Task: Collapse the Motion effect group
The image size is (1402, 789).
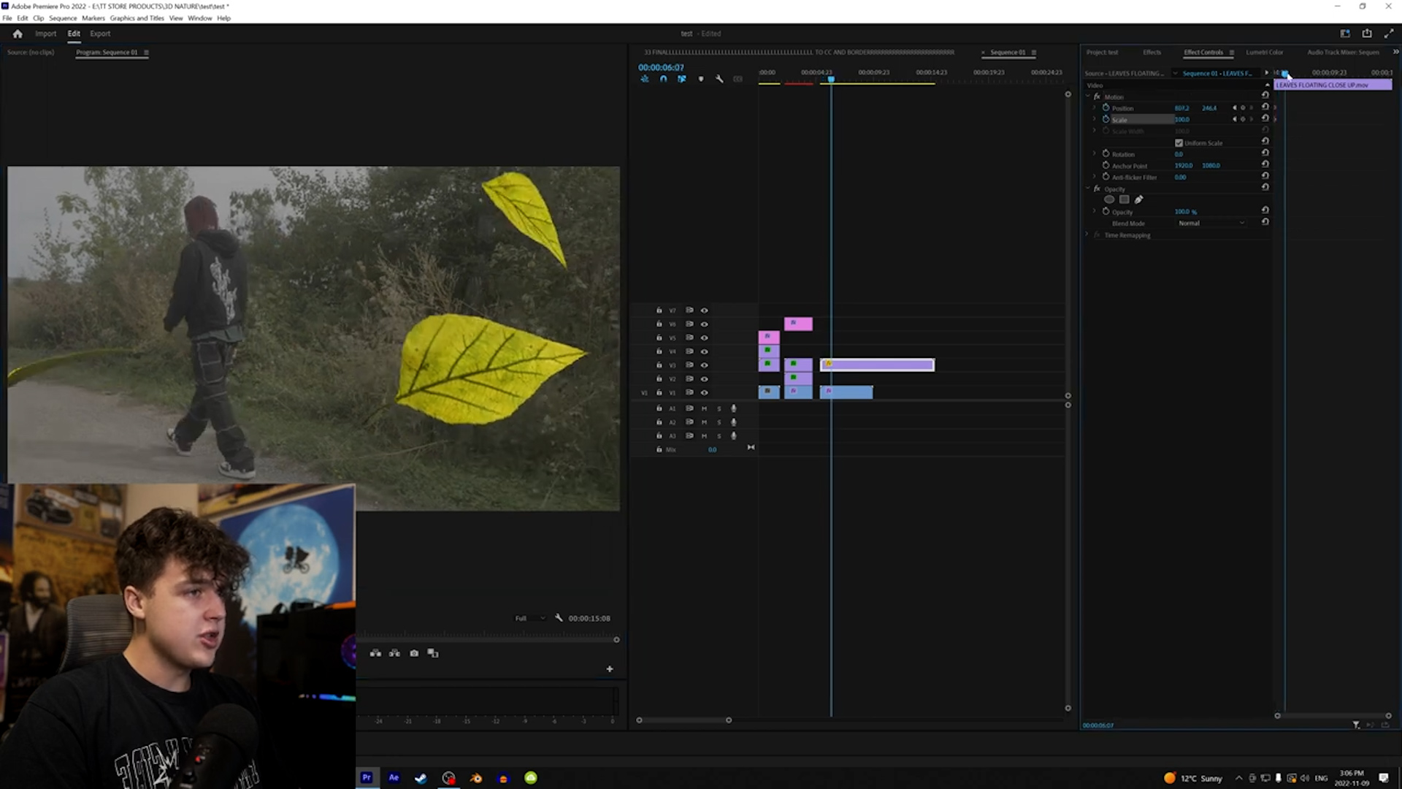Action: click(x=1087, y=96)
